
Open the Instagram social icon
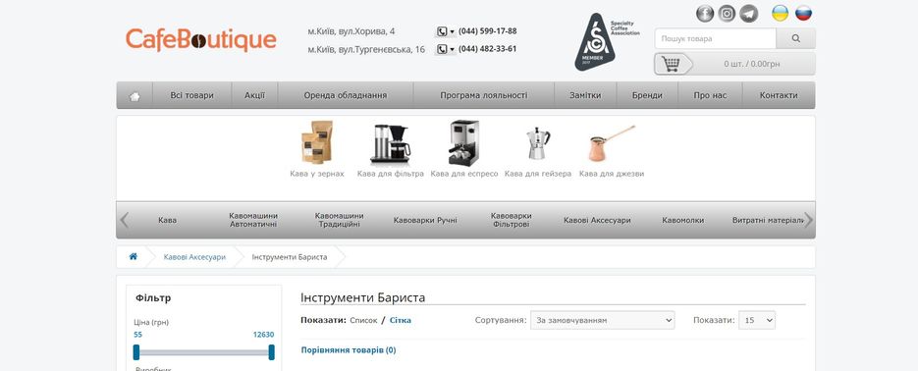[x=727, y=13]
